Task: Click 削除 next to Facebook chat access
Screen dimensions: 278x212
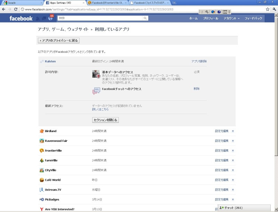Action: coord(196,89)
